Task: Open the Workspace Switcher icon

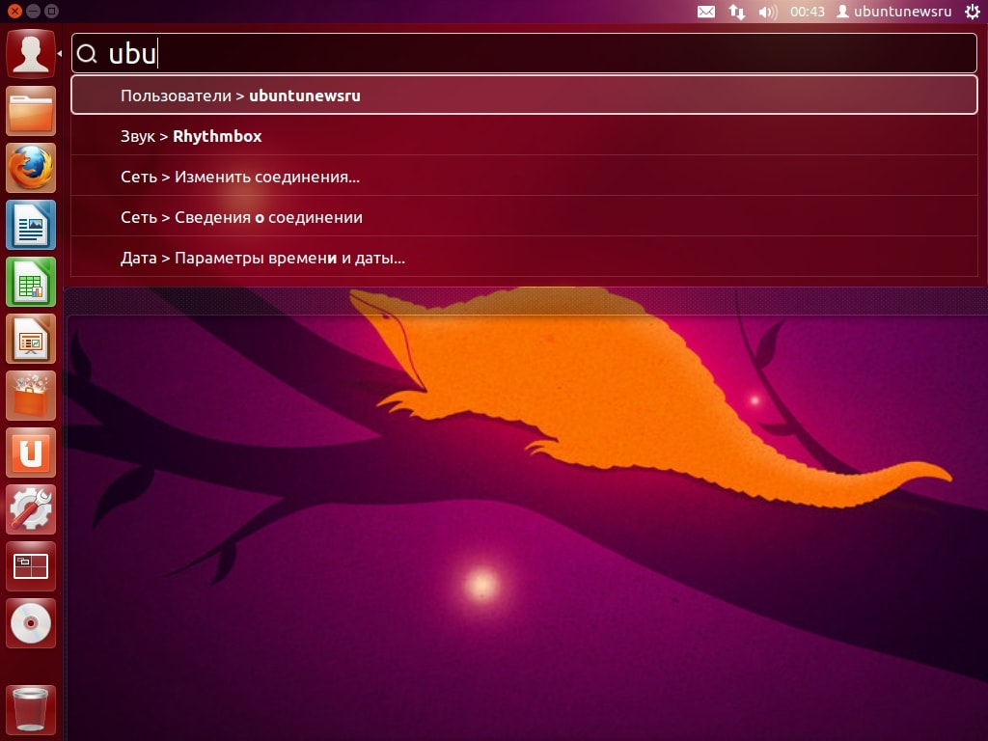Action: click(x=31, y=566)
